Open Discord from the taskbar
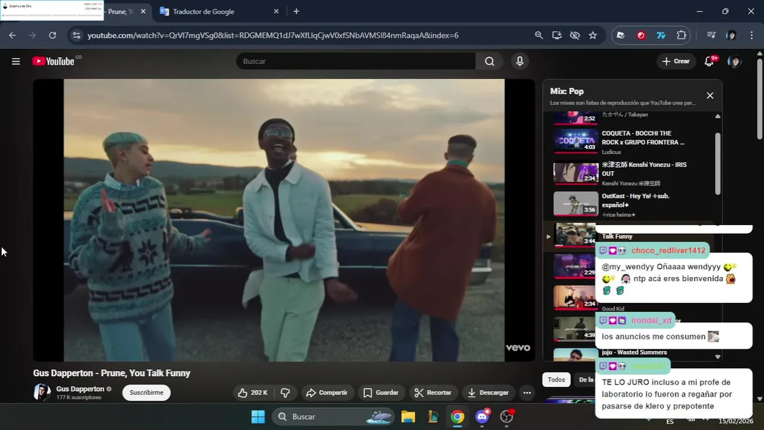The width and height of the screenshot is (764, 430). coord(482,417)
